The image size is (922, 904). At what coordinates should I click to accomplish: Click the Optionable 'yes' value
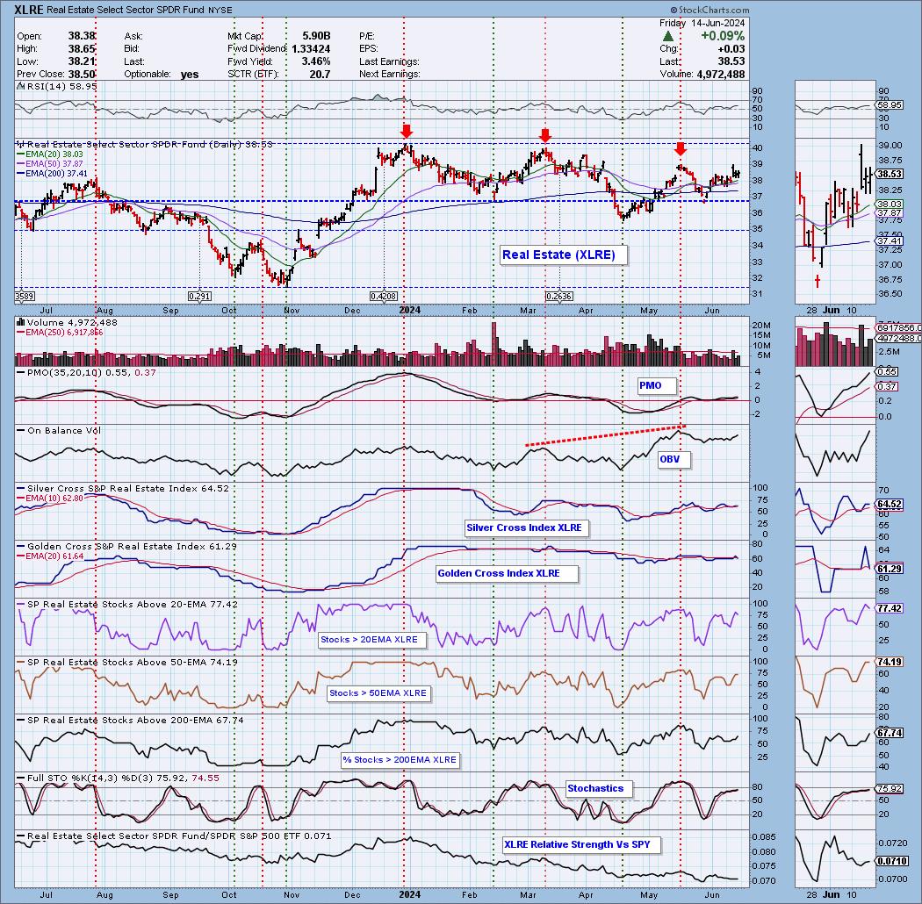[190, 75]
